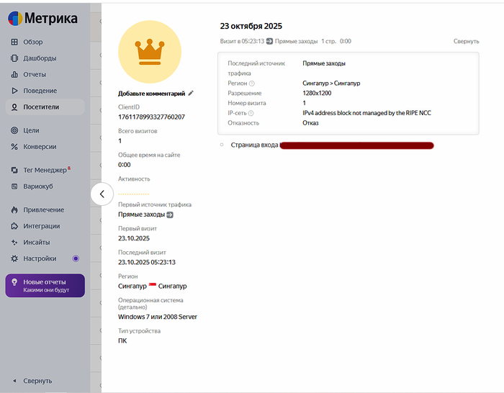Open Обзор via its grid icon

click(x=14, y=42)
